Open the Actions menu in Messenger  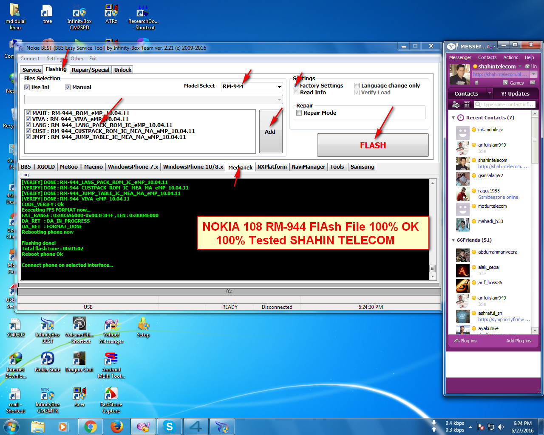(510, 57)
